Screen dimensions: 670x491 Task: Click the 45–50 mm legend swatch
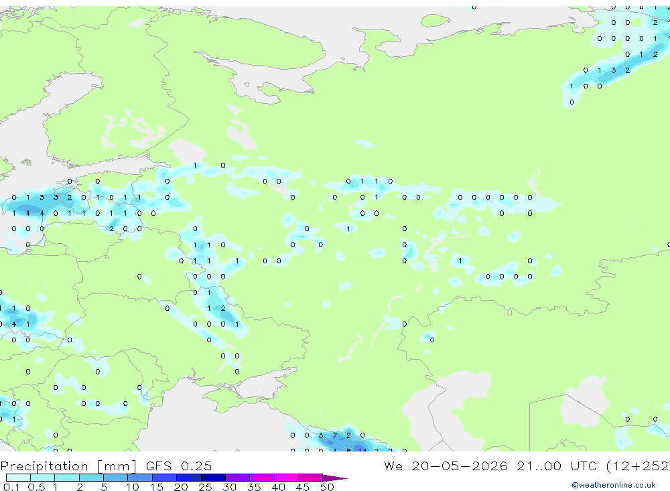tap(311, 478)
